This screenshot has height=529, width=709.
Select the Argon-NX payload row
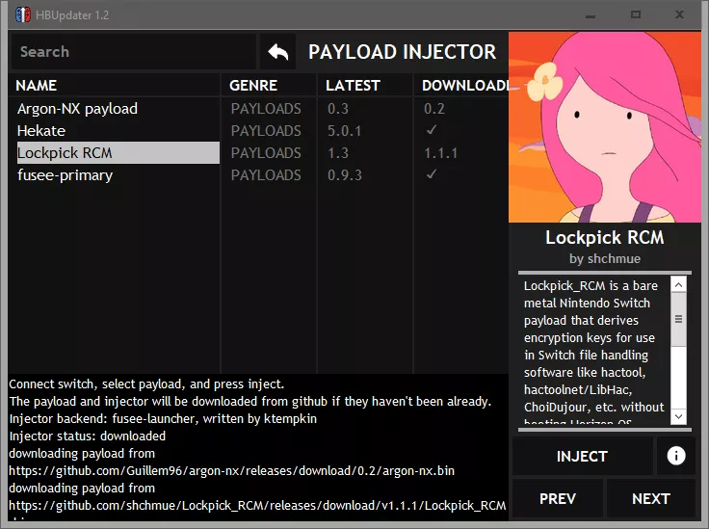77,109
